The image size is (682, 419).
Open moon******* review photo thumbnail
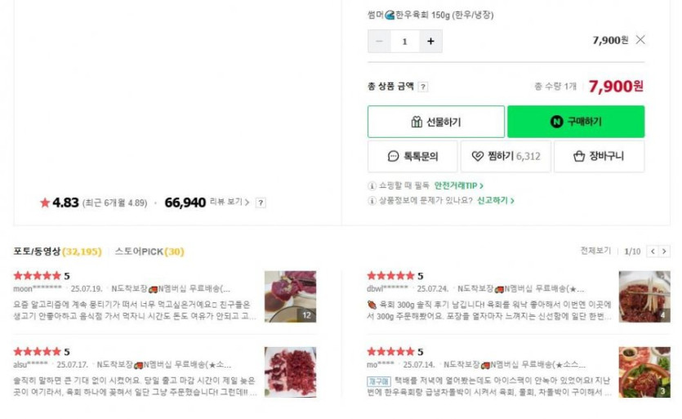(290, 296)
